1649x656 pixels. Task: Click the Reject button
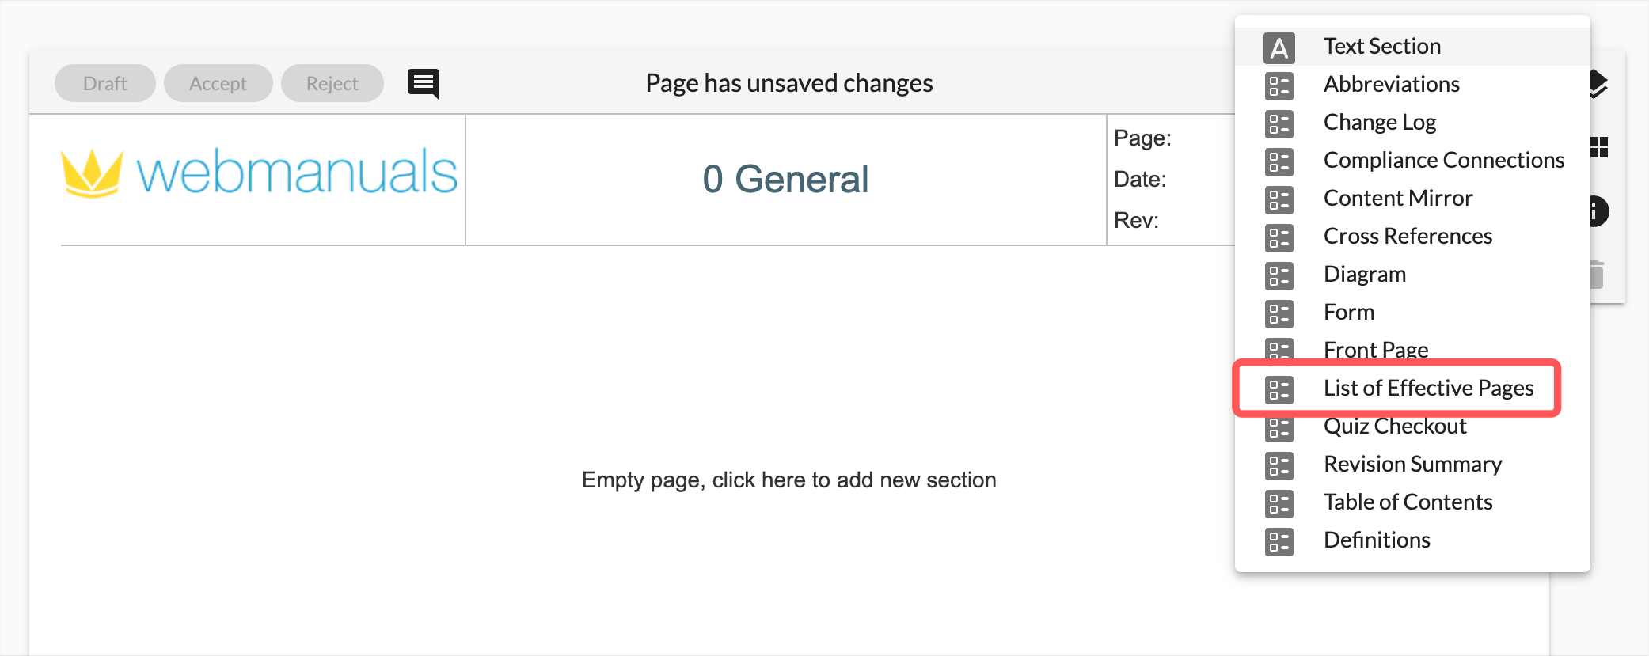(x=332, y=82)
